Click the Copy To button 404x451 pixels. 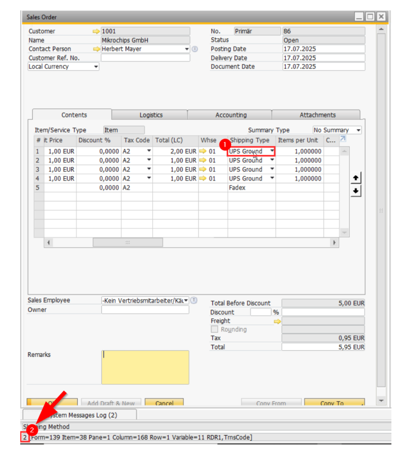(334, 403)
